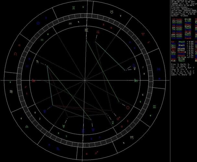Click the red Sun circle glyph

pos(128,108)
